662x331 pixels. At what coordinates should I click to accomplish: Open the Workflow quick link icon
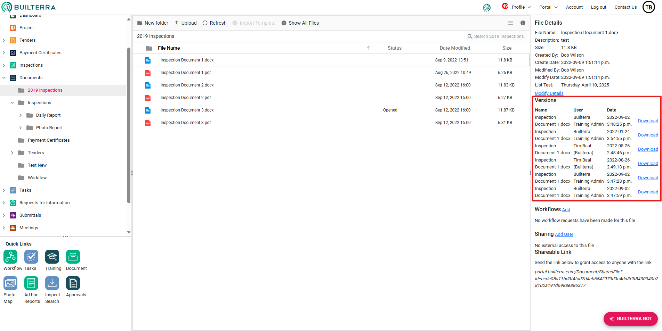point(10,257)
